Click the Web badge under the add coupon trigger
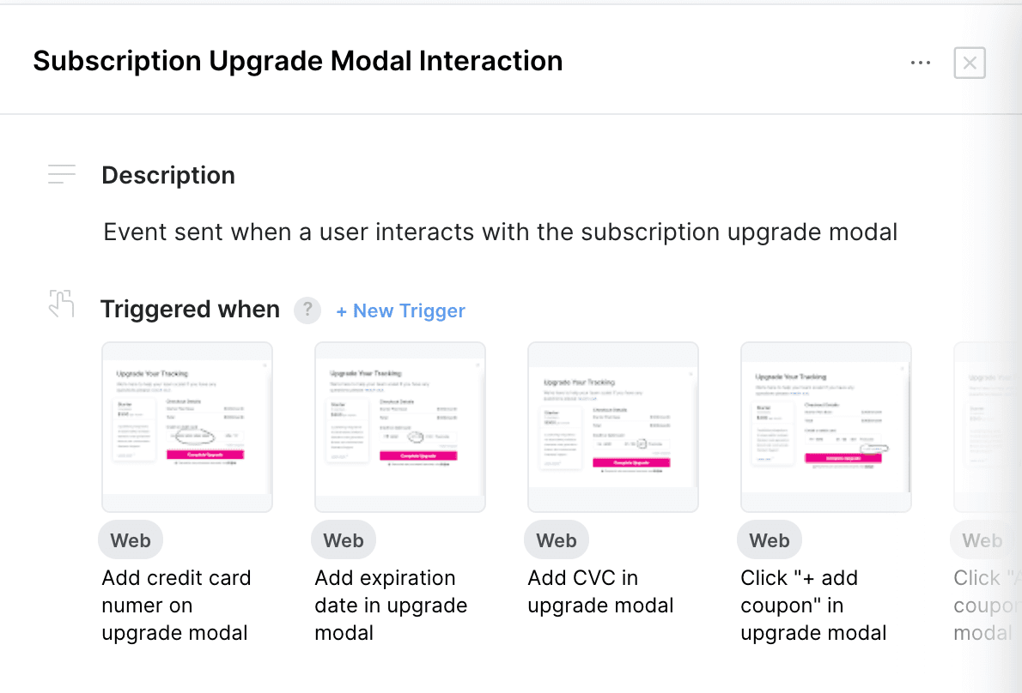This screenshot has width=1022, height=693. (x=769, y=539)
